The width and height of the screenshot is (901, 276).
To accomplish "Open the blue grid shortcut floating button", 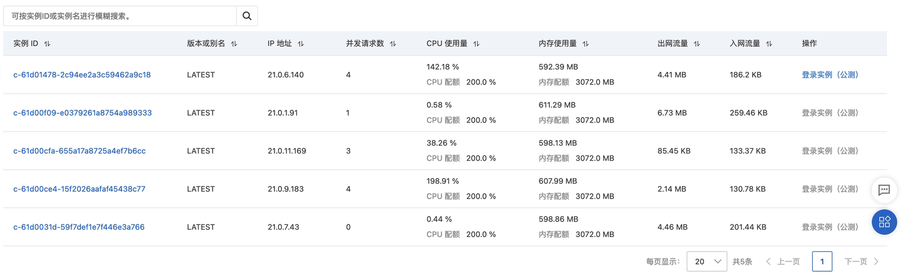I will click(x=884, y=222).
